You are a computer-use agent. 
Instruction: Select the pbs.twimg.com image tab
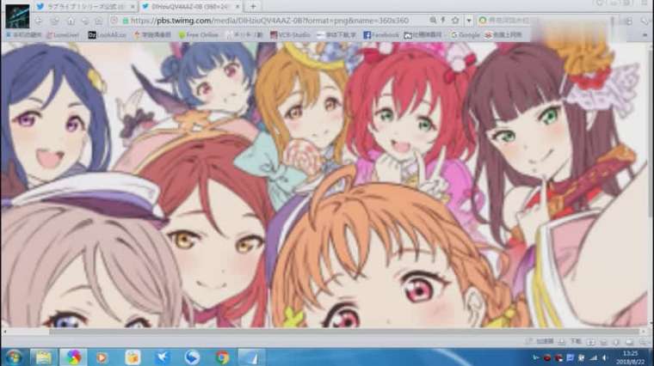pyautogui.click(x=191, y=7)
